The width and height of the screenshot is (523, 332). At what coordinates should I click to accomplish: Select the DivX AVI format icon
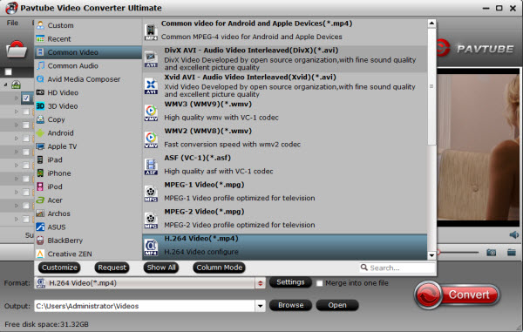tap(151, 59)
